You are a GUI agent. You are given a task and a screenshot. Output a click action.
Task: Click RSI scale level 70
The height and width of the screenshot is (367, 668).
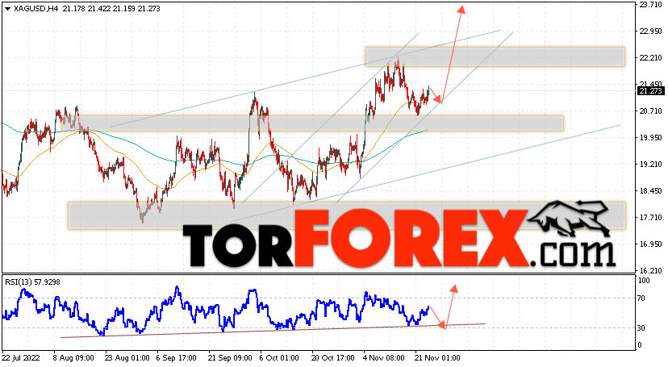click(x=641, y=298)
